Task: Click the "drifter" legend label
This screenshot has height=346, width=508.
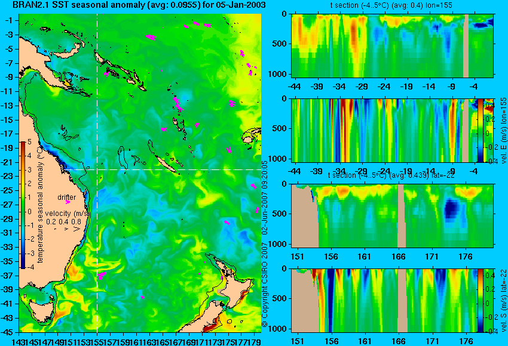Action: point(67,197)
